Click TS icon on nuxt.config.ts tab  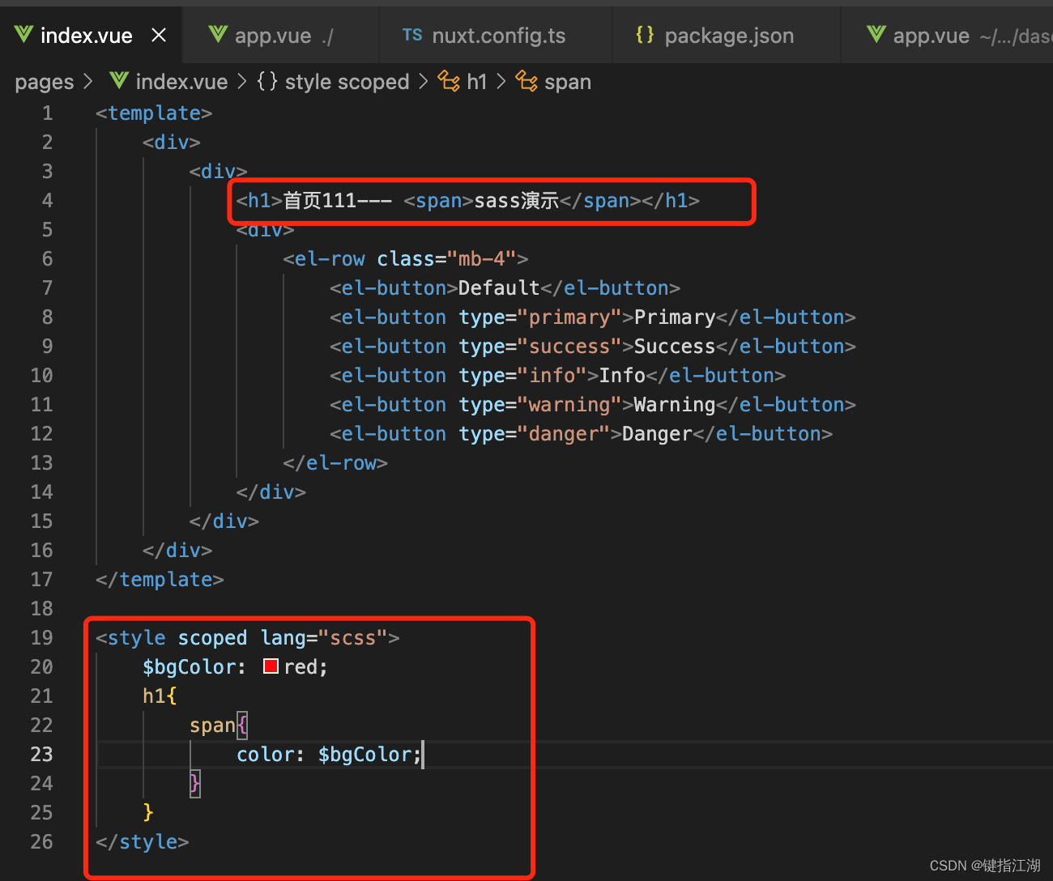coord(412,35)
